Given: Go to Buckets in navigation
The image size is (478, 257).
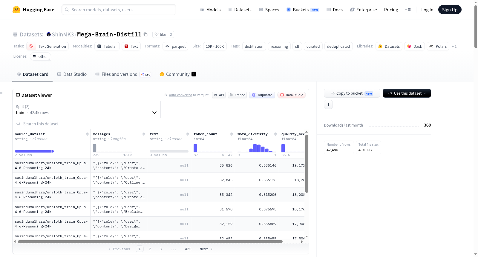Looking at the screenshot, I should [x=303, y=10].
